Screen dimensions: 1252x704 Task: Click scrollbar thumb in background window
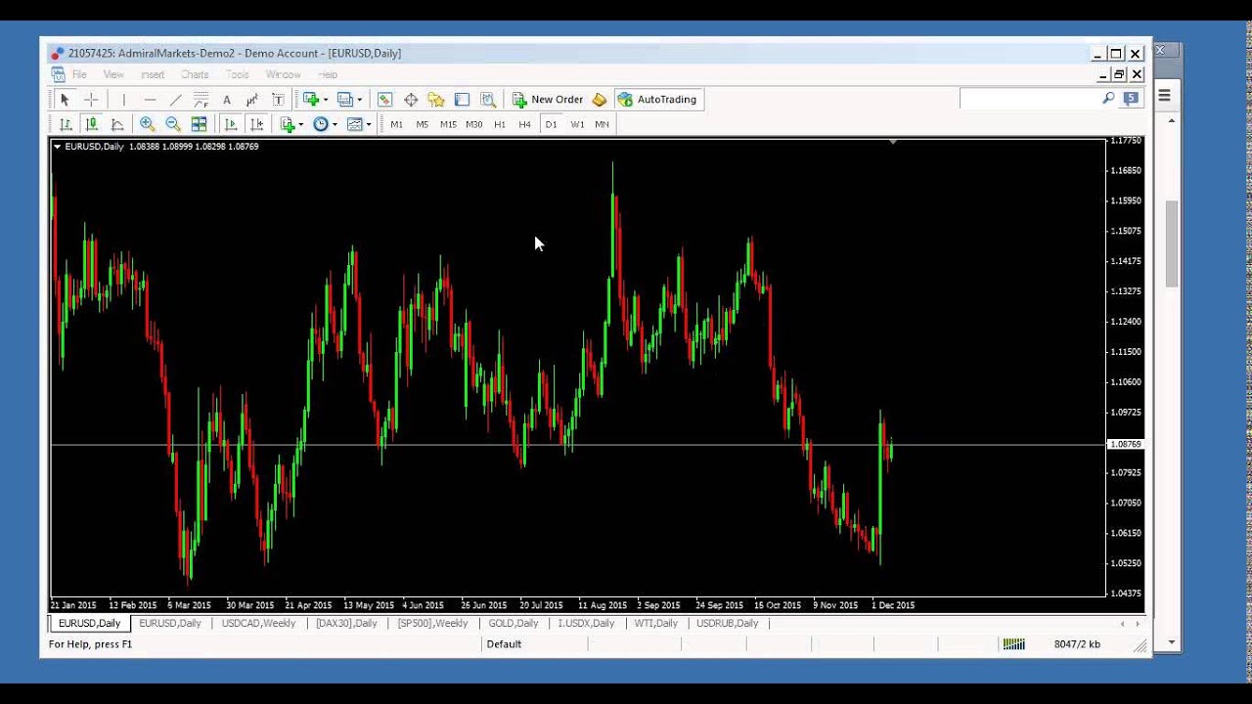tap(1172, 243)
